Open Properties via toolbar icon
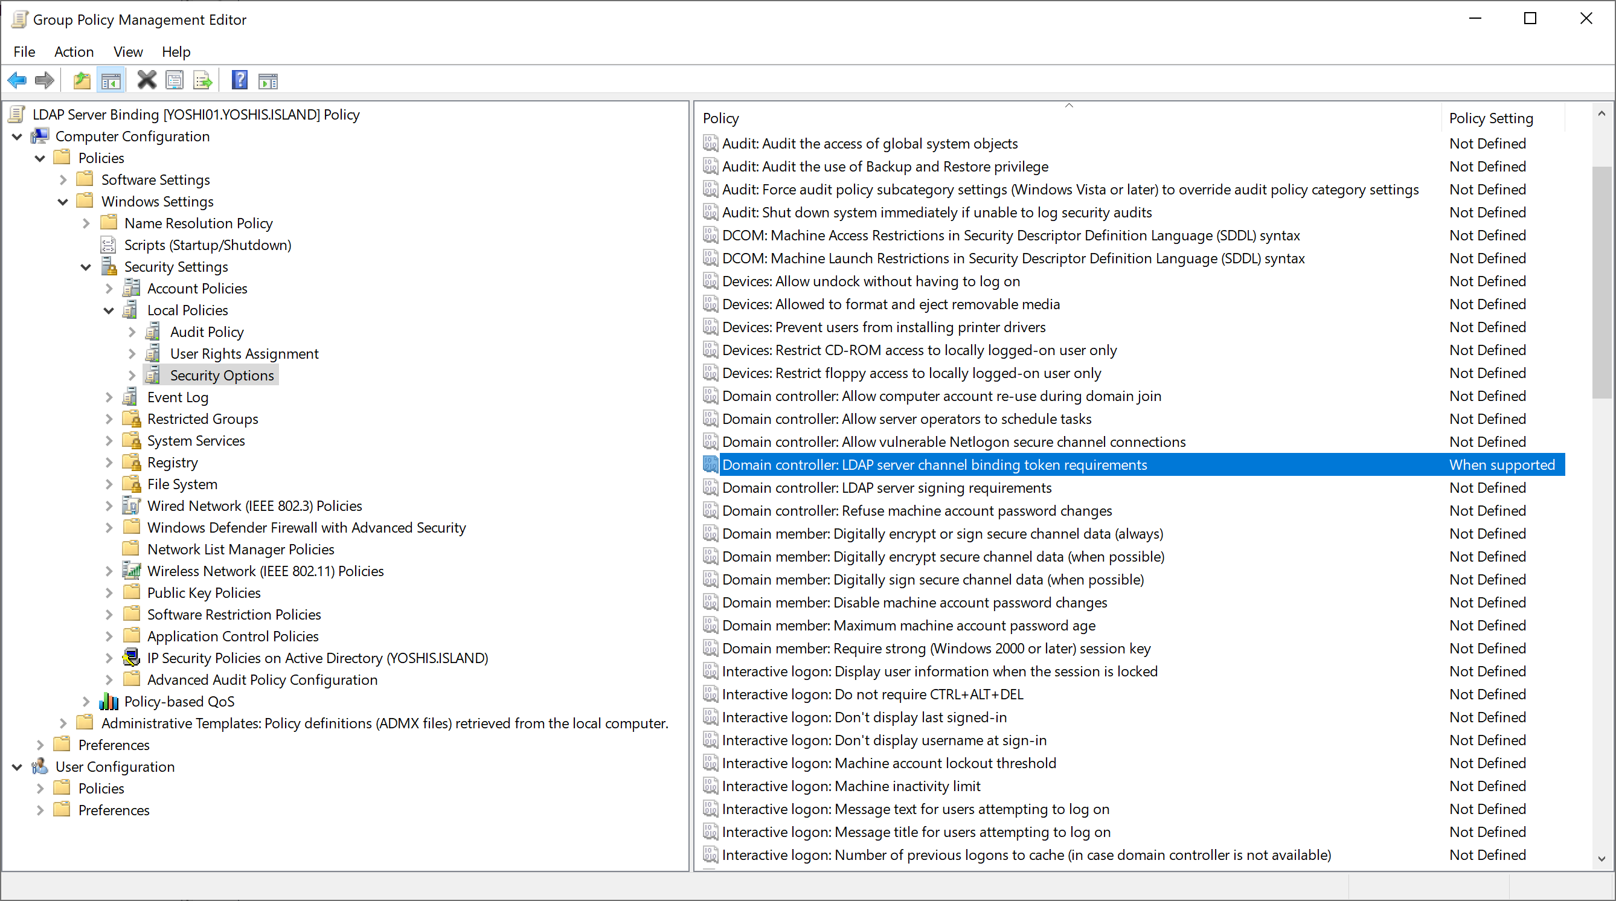 175,80
